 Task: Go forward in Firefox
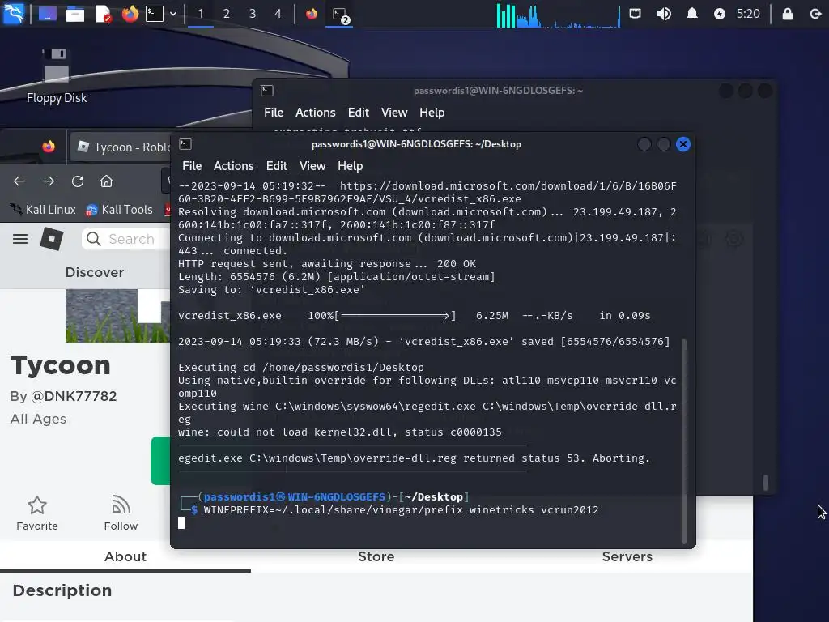49,181
